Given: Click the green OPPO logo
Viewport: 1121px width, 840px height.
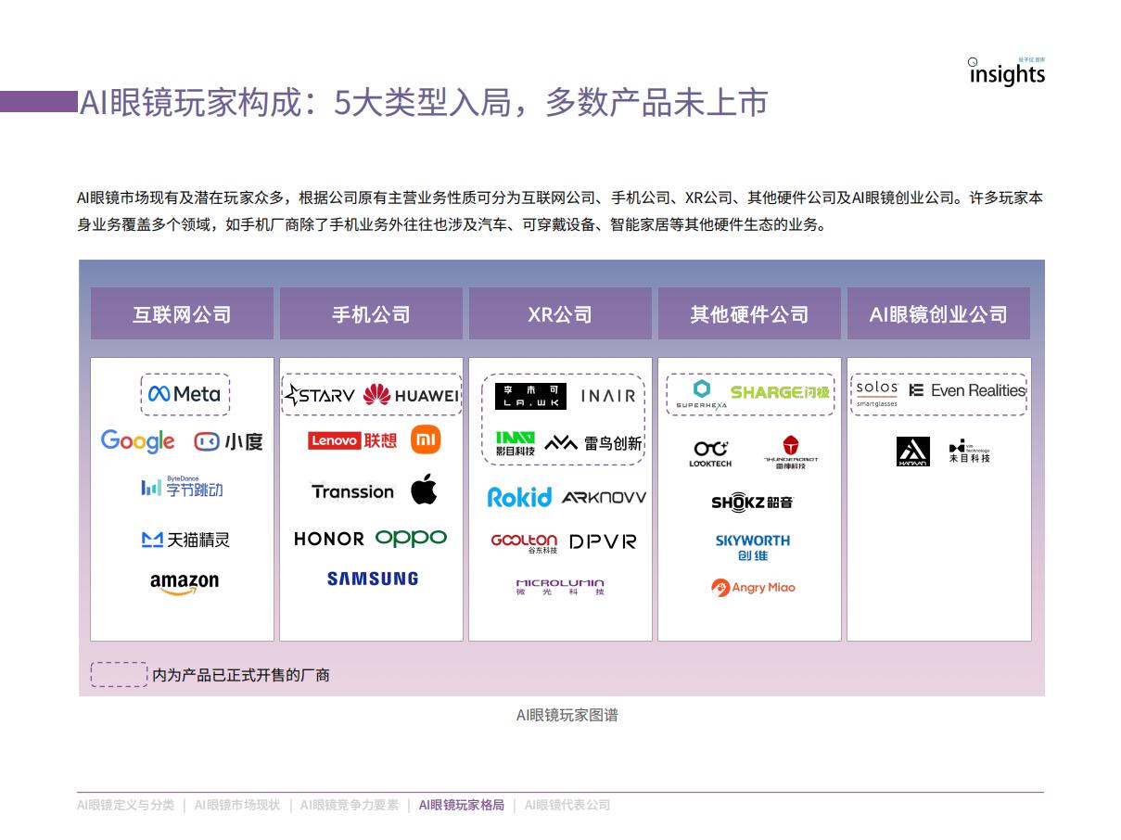Looking at the screenshot, I should [411, 539].
